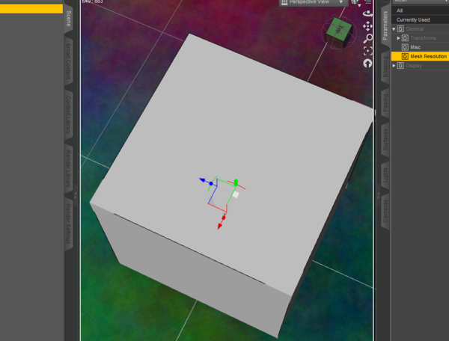Open the Posing tab

pos(385,102)
